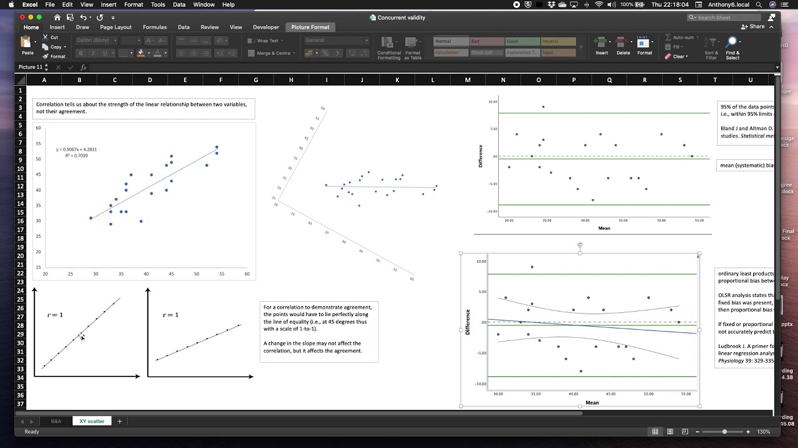Click the zoom slider handle
Image resolution: width=798 pixels, height=448 pixels.
(724, 432)
